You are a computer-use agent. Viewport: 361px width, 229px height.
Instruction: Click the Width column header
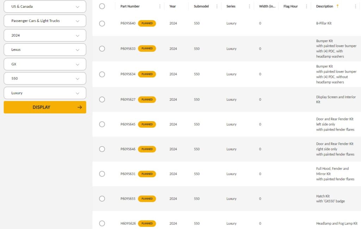267,6
